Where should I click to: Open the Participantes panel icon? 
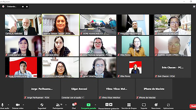58,105
